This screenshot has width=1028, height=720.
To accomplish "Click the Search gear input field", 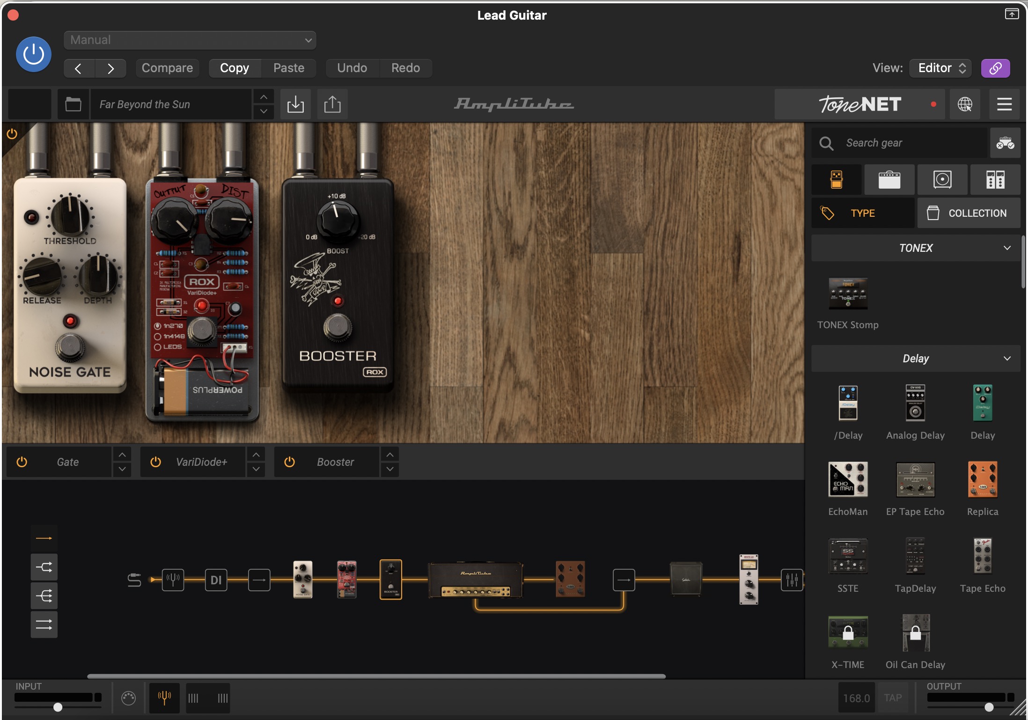I will pos(899,143).
